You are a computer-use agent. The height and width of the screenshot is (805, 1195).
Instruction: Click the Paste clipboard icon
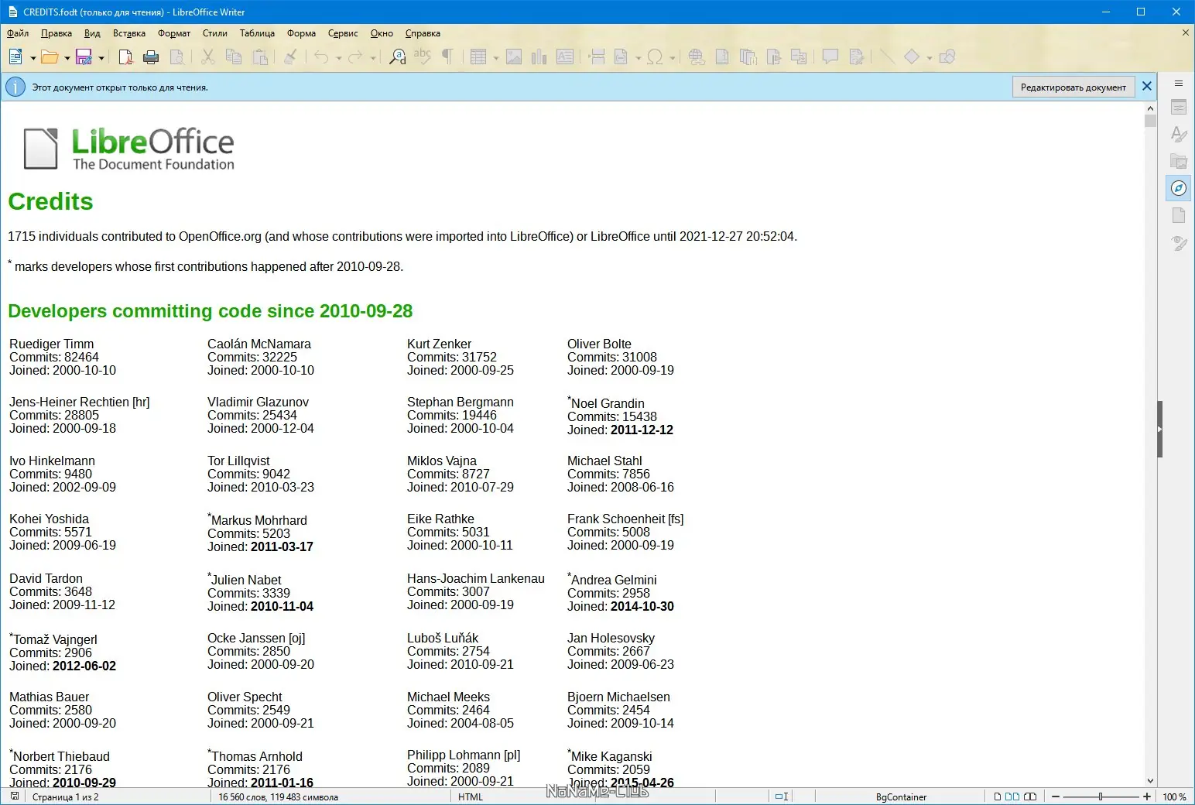(x=260, y=57)
